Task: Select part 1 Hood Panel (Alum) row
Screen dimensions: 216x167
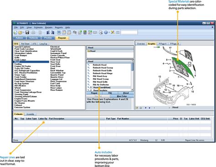Action: coord(109,87)
